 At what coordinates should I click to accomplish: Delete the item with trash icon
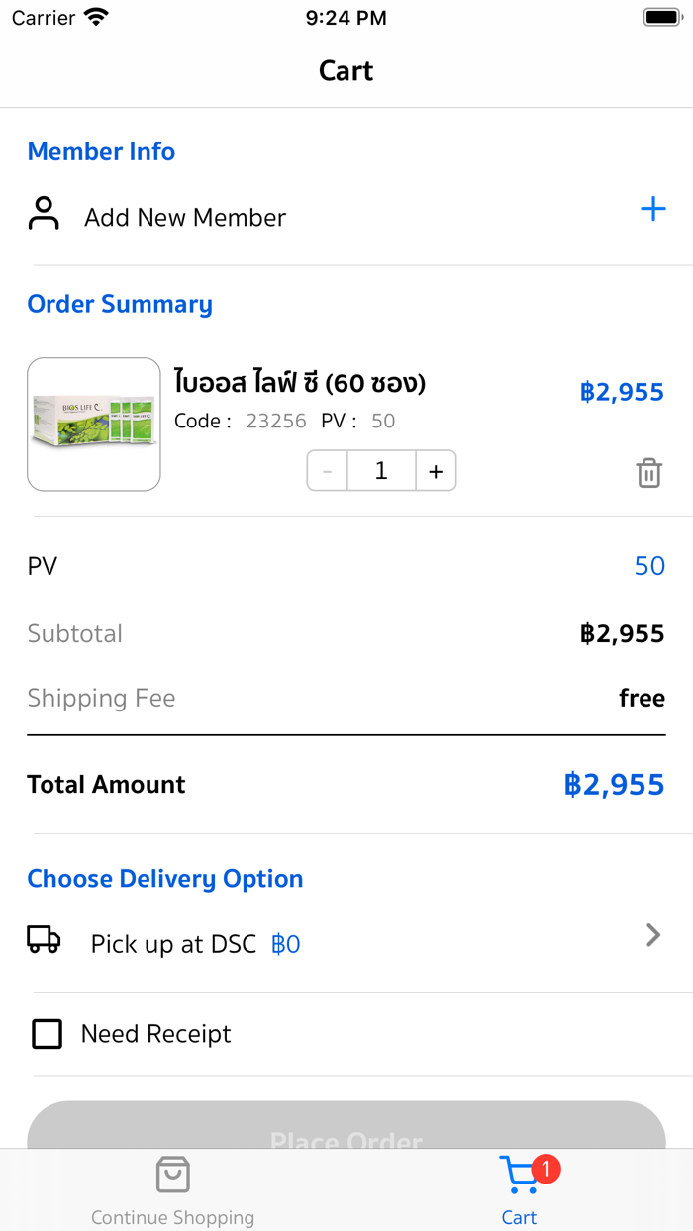648,473
